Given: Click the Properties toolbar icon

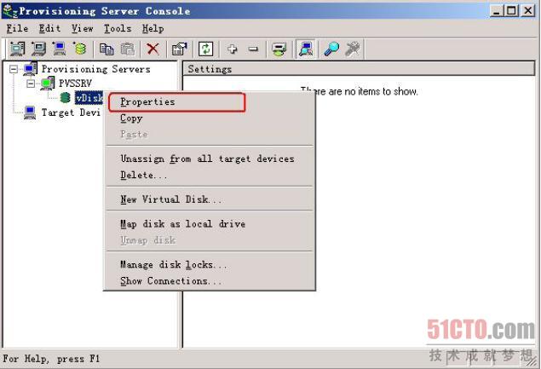Looking at the screenshot, I should (x=180, y=49).
